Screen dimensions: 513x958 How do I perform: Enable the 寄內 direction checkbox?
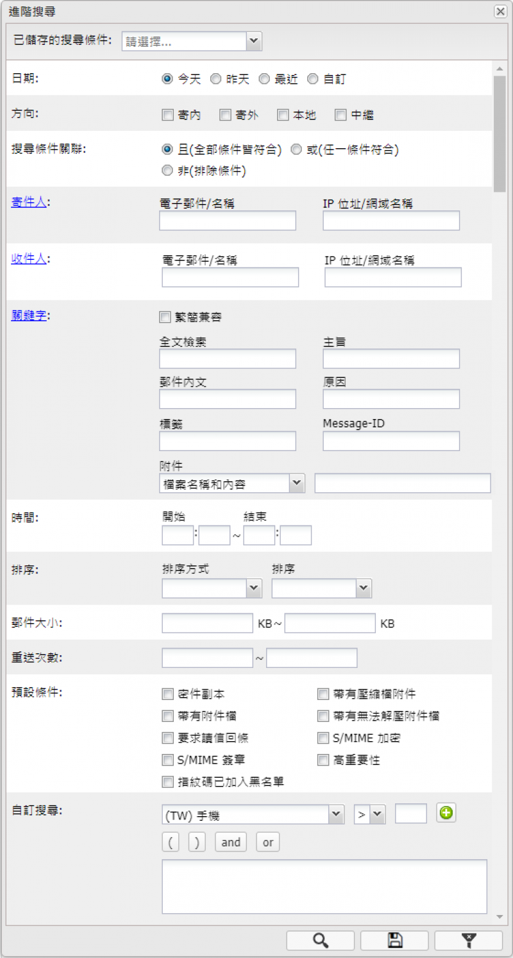coord(167,115)
